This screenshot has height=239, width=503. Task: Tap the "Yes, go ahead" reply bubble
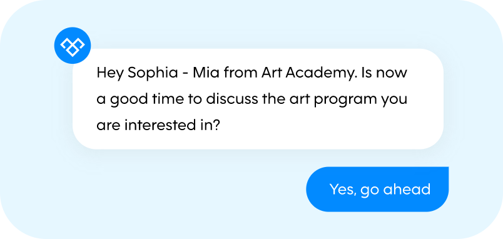click(x=377, y=190)
